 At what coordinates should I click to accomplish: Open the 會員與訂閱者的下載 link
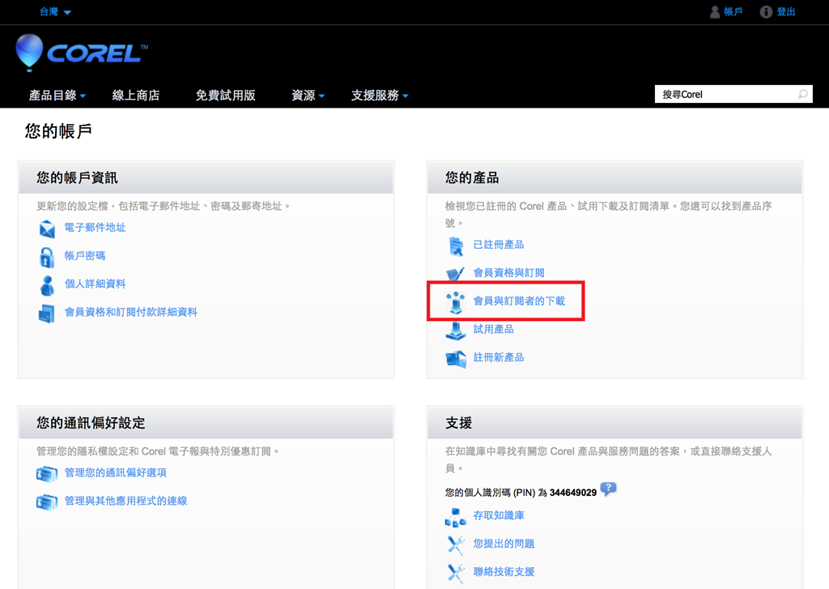click(x=519, y=301)
